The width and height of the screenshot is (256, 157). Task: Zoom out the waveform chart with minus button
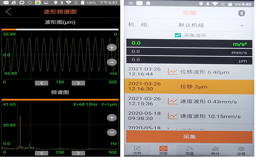(x=112, y=62)
